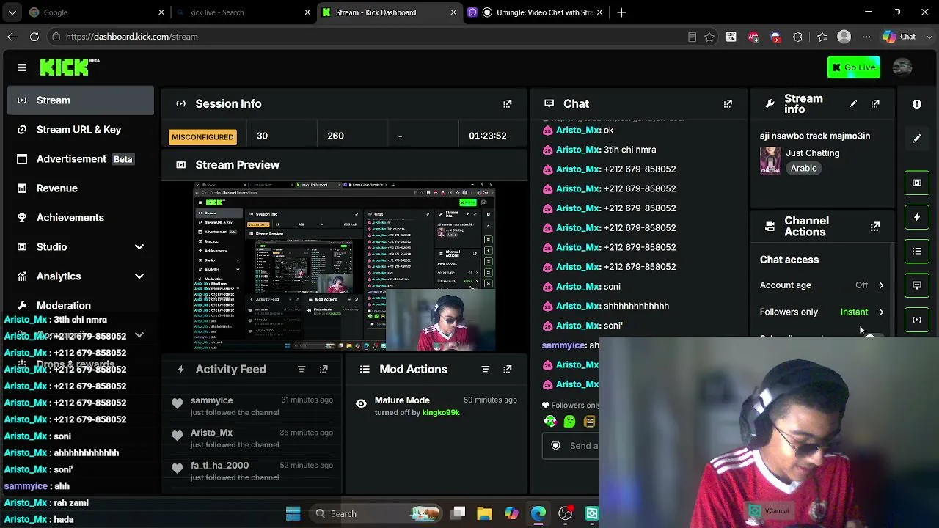Click fa_ti_ha_2000 in the Activity Feed
The image size is (939, 528).
pos(219,466)
